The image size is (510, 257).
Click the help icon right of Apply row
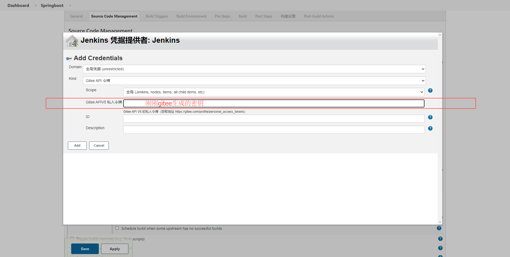tap(440, 248)
